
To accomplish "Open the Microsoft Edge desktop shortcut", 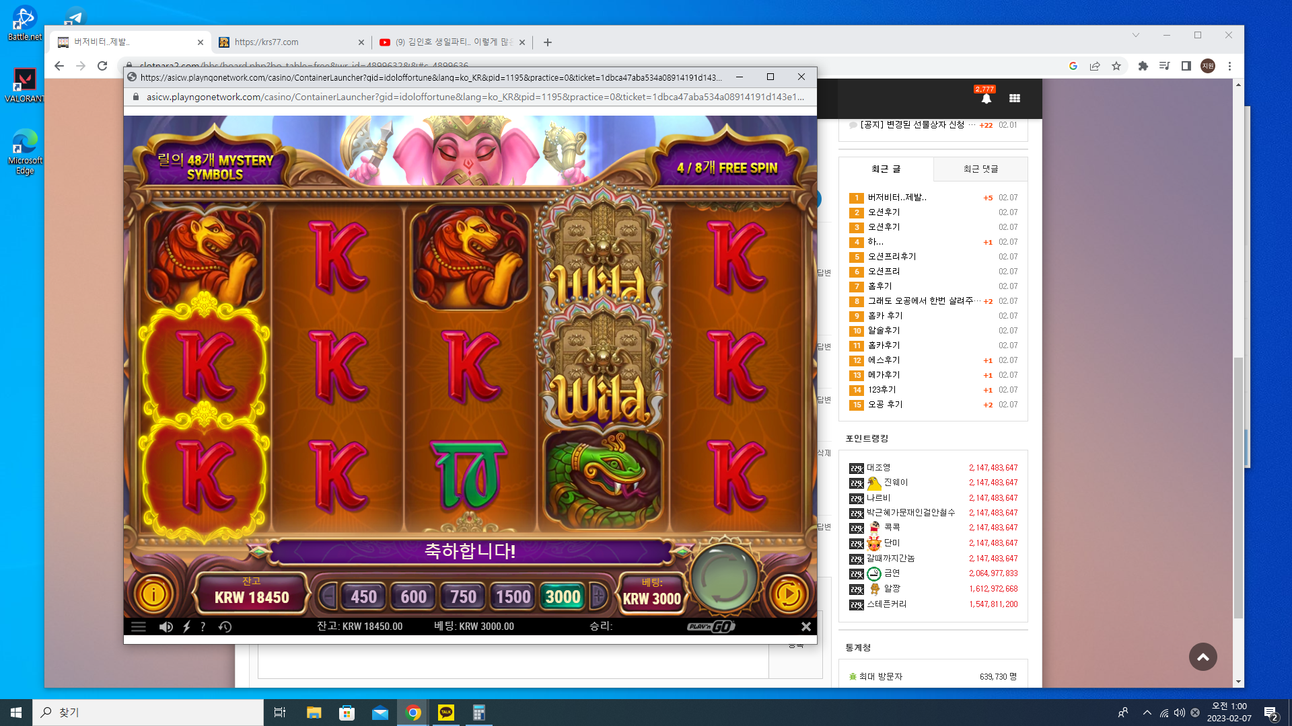I will point(25,152).
